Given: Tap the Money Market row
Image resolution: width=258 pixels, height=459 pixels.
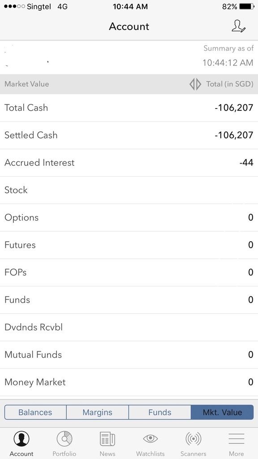Looking at the screenshot, I should coord(129,382).
